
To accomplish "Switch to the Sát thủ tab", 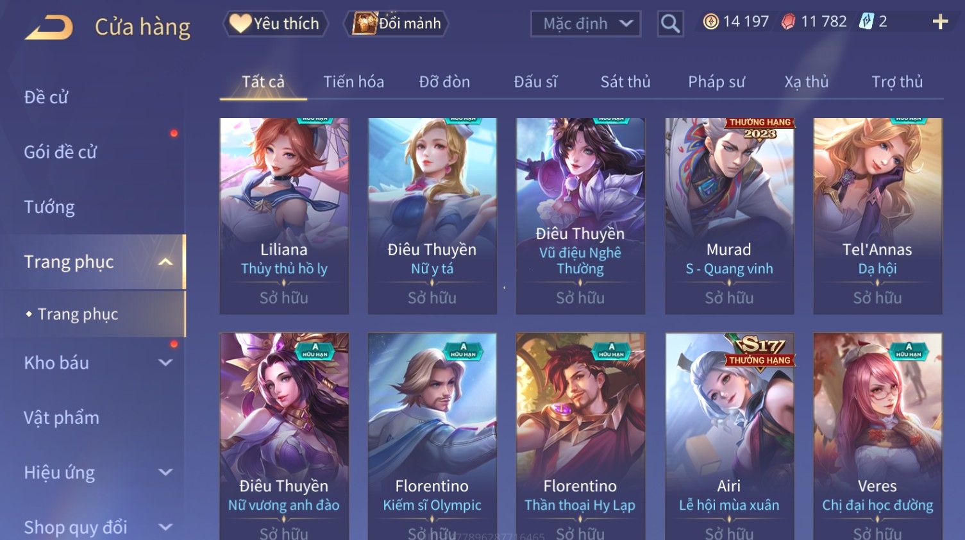I will coord(625,82).
